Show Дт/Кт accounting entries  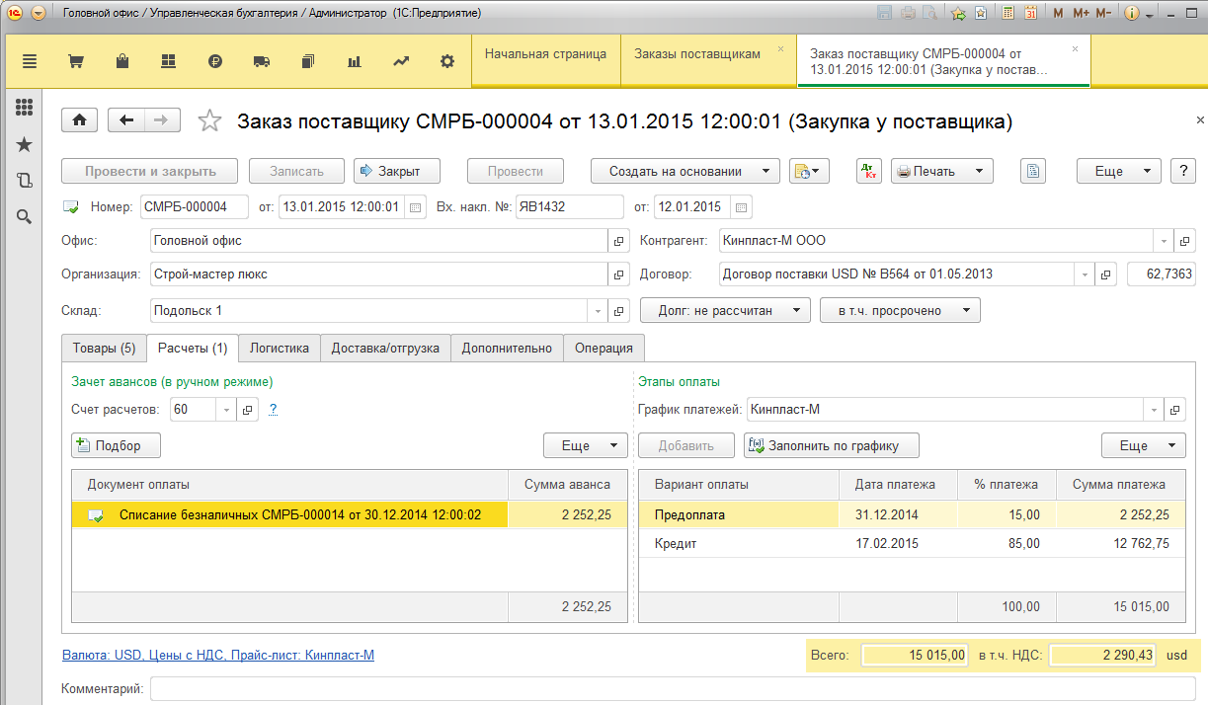[869, 171]
